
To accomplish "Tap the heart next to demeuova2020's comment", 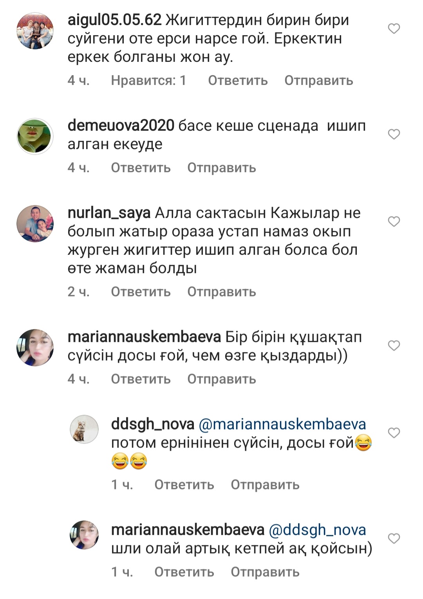I will coord(394,135).
